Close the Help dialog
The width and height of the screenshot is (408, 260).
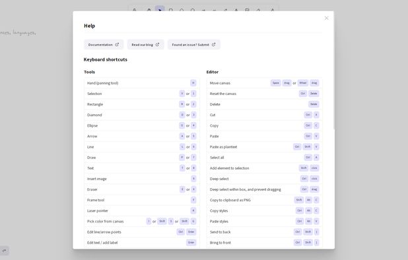[x=326, y=18]
